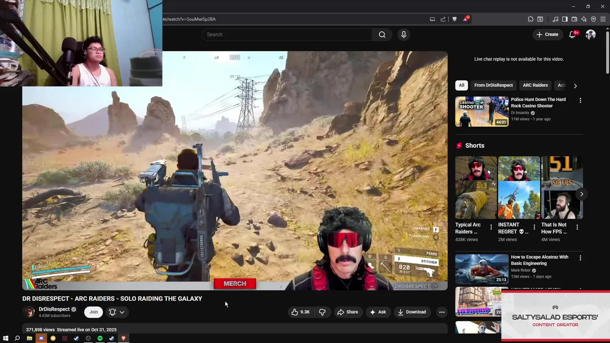Image resolution: width=610 pixels, height=343 pixels.
Task: Open How to Escape Alcatraz thumbnail
Action: (x=482, y=269)
